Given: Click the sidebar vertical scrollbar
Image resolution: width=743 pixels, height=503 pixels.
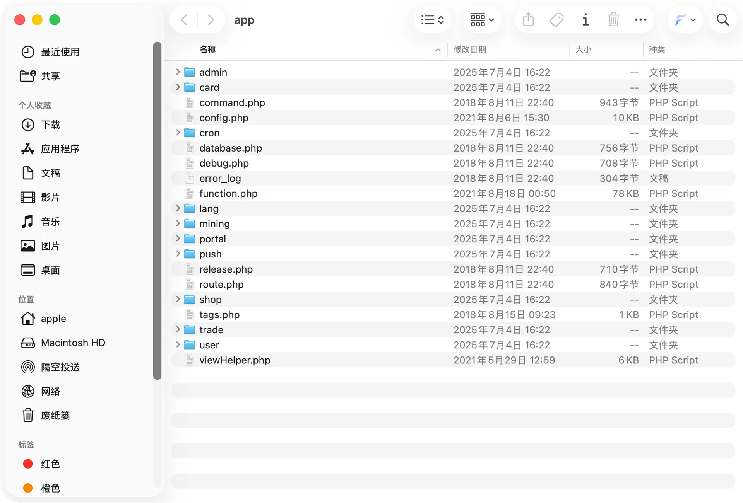Looking at the screenshot, I should click(157, 211).
